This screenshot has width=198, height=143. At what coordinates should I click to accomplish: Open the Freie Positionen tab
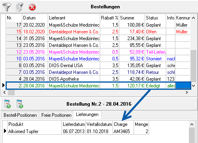[x=56, y=115]
